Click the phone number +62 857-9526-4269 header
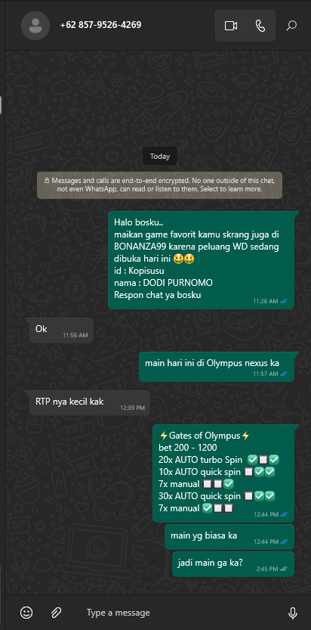 [100, 25]
